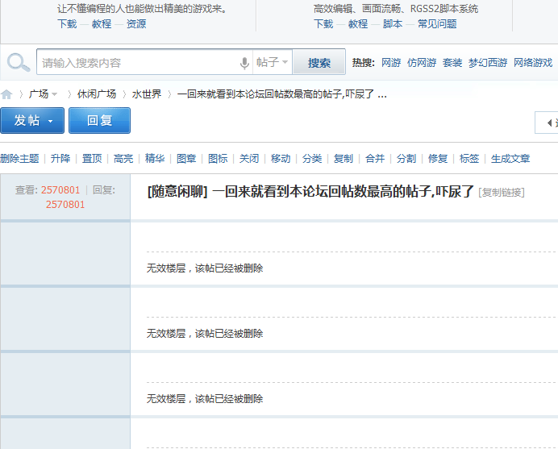558x449 pixels.
Task: Click the 广场 breadcrumb link
Action: coord(39,94)
